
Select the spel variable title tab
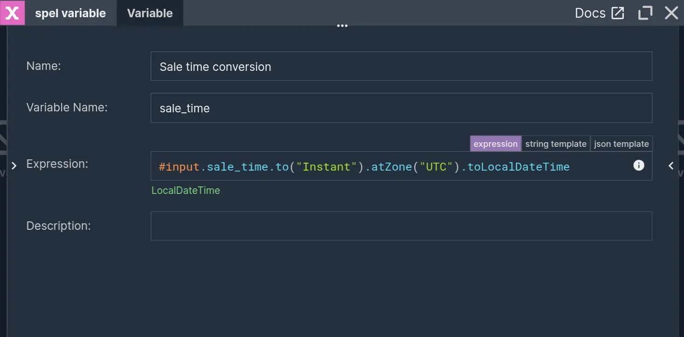[70, 13]
